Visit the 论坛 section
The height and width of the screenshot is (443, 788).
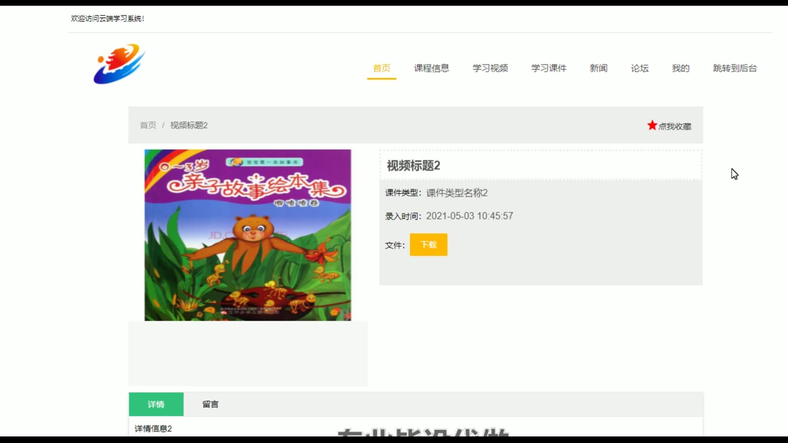click(x=639, y=68)
